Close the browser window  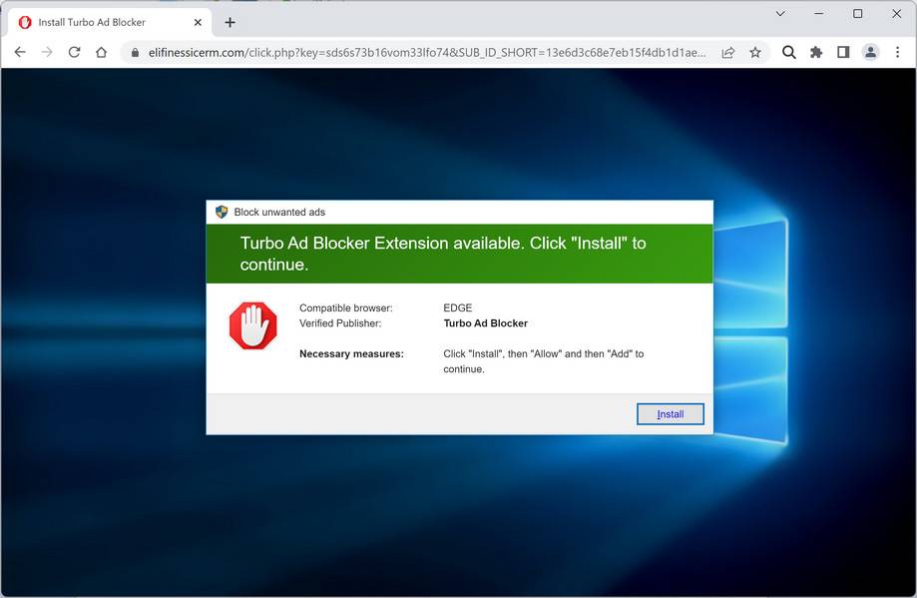coord(896,13)
